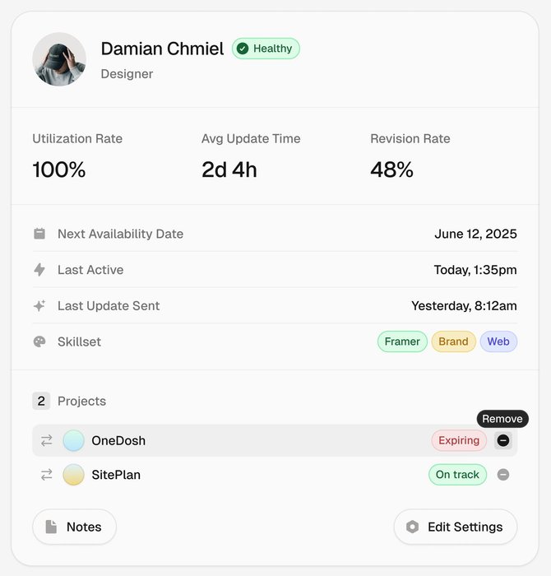Click the Expiring status badge on OneDosh

(459, 441)
